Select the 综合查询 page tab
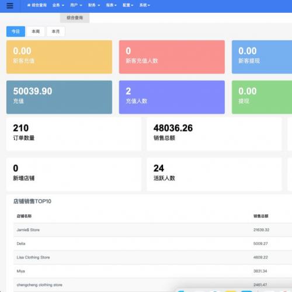 (x=75, y=18)
